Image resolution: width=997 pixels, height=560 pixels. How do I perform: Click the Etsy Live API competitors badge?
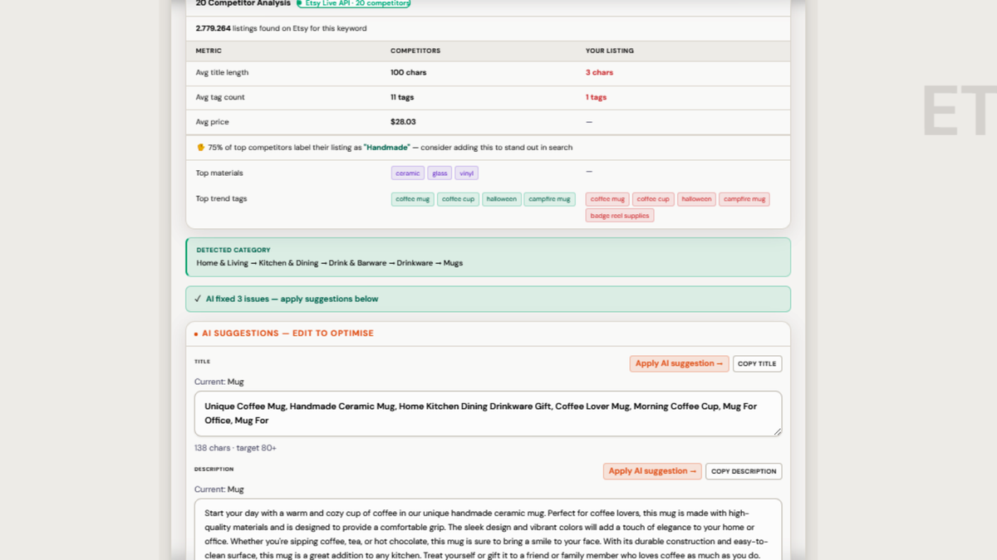coord(353,3)
